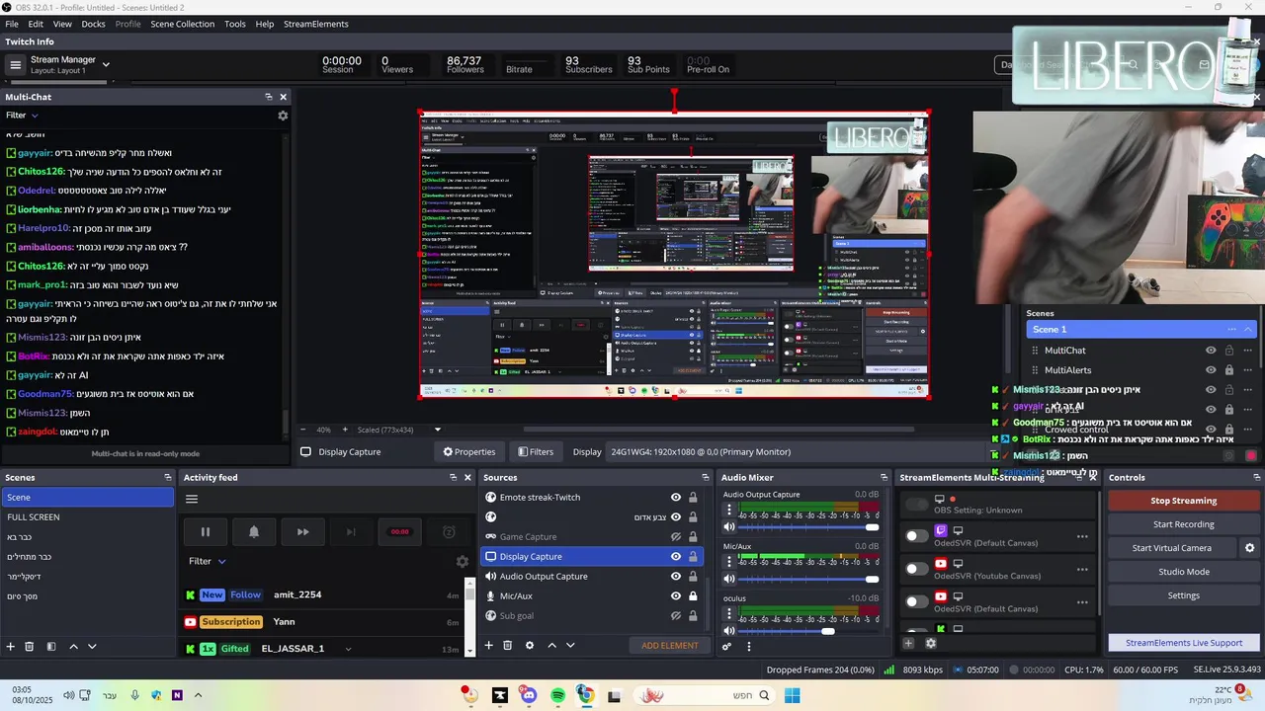Open the Mic/Aux three-dot options
This screenshot has width=1265, height=711.
(729, 562)
